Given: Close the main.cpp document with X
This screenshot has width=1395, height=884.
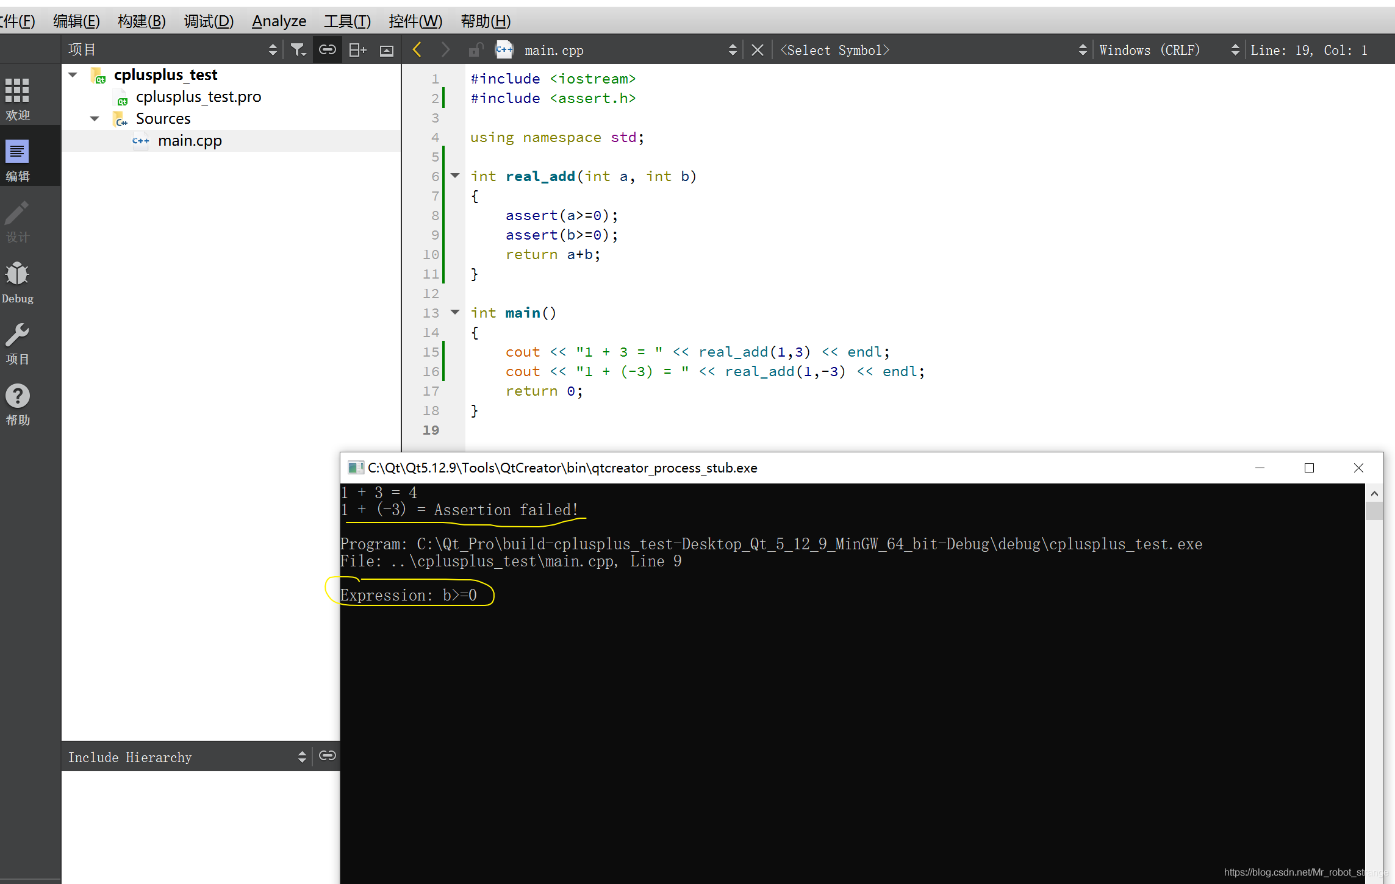Looking at the screenshot, I should point(758,50).
